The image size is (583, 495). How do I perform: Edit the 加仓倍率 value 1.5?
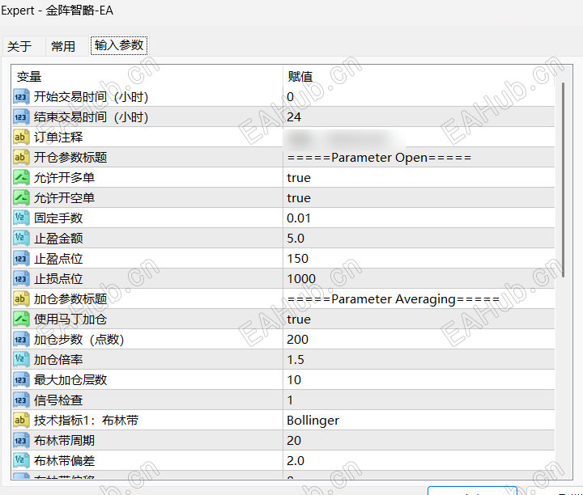point(419,360)
